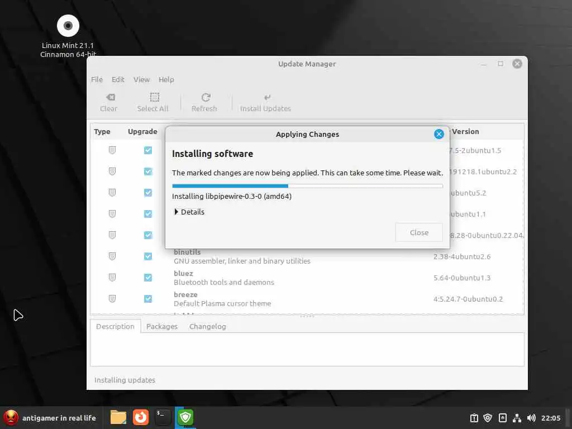Expand the Details section in dialog
Viewport: 572px width, 429px height.
pyautogui.click(x=189, y=212)
